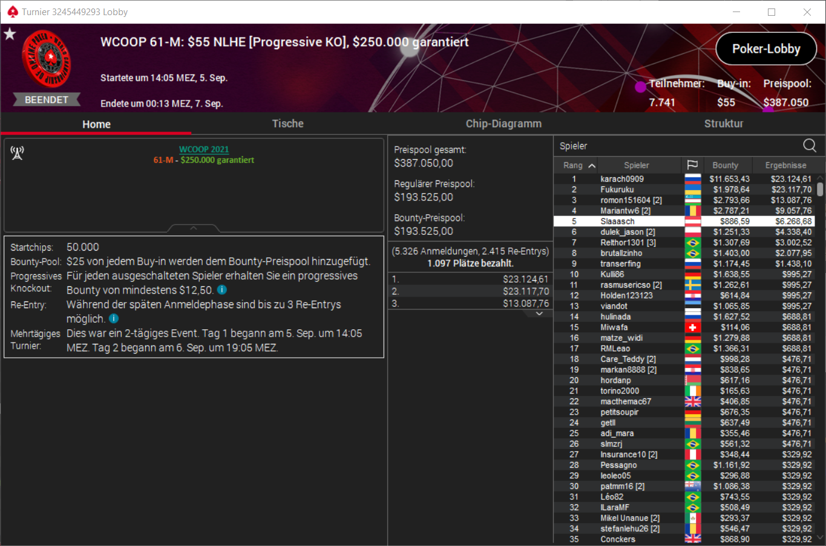Screen dimensions: 826x546
Task: Click the flag icon for Kulli86
Action: click(693, 274)
